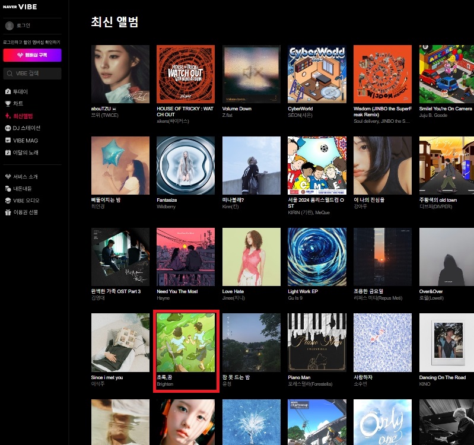
Task: Open Fantasize album cover by Wildberry
Action: tap(186, 166)
